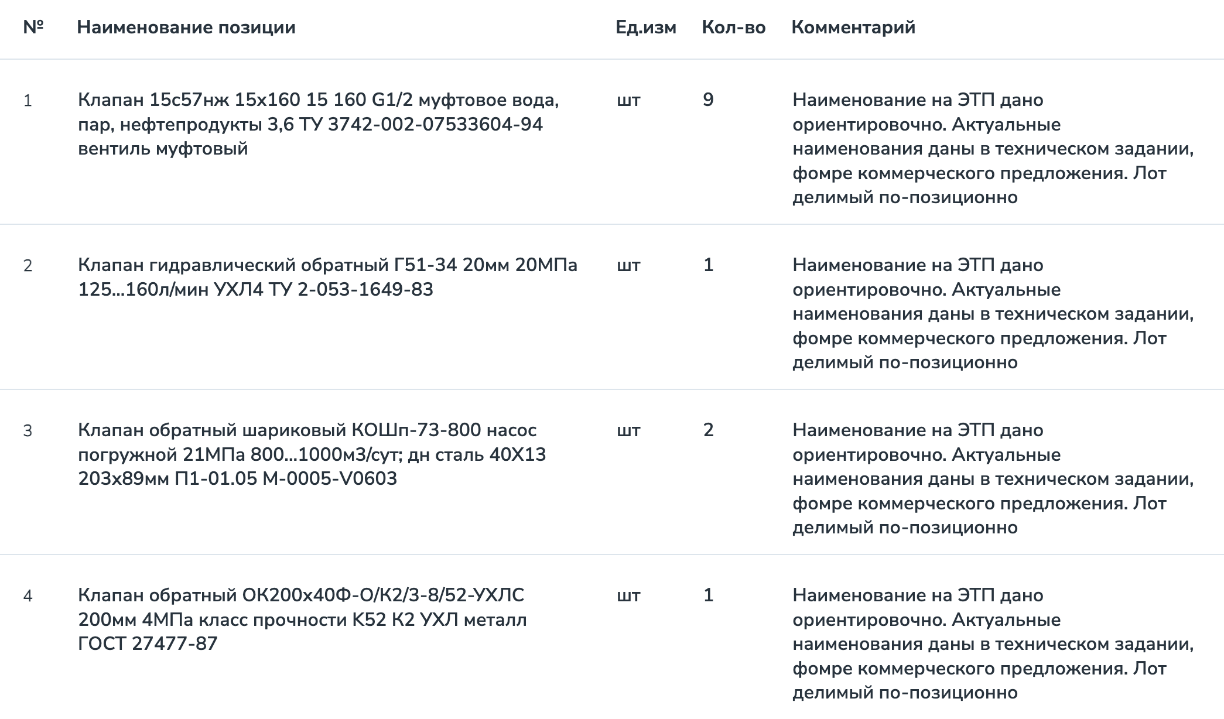Image resolution: width=1224 pixels, height=719 pixels.
Task: Click row number 4
Action: tap(28, 596)
